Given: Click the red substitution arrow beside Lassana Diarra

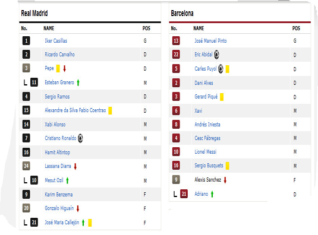Looking at the screenshot, I should tap(75, 166).
